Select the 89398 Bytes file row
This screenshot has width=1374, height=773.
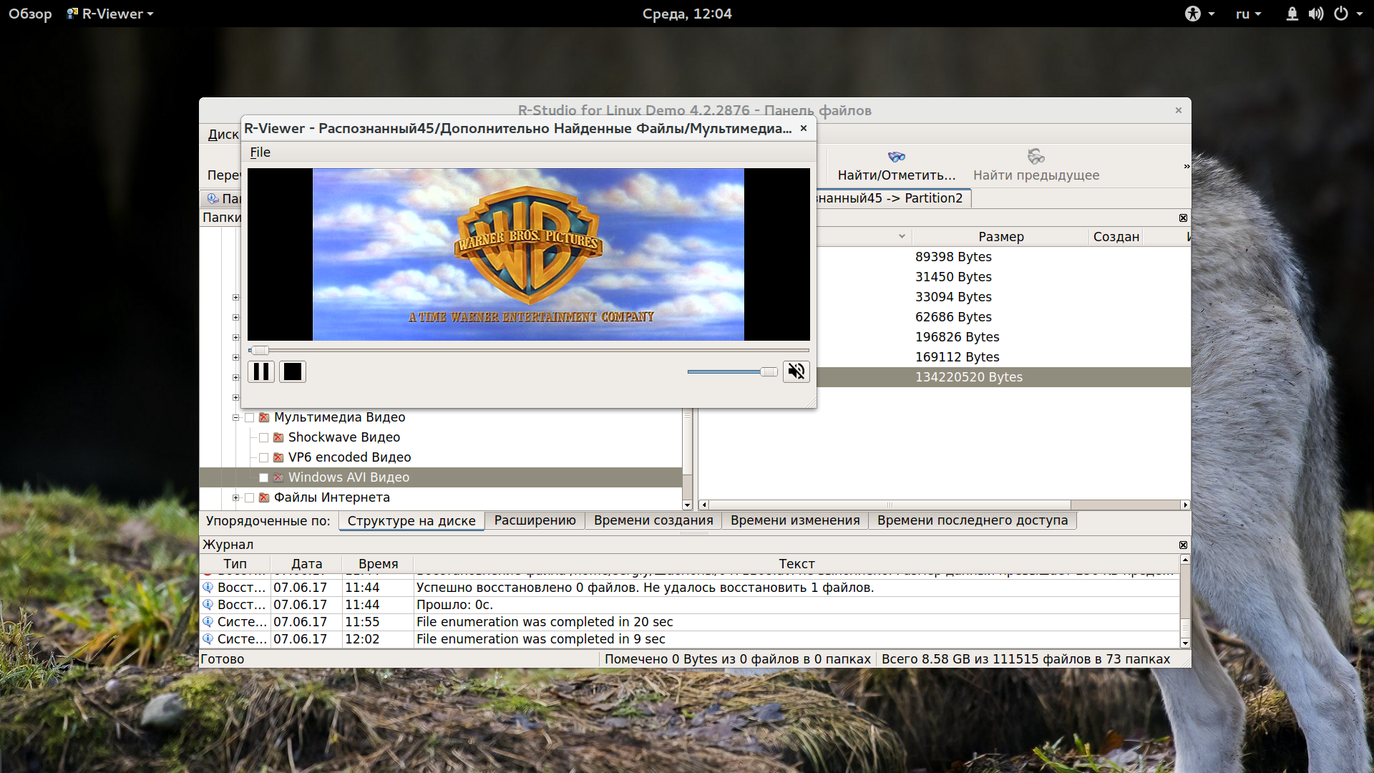(1003, 257)
